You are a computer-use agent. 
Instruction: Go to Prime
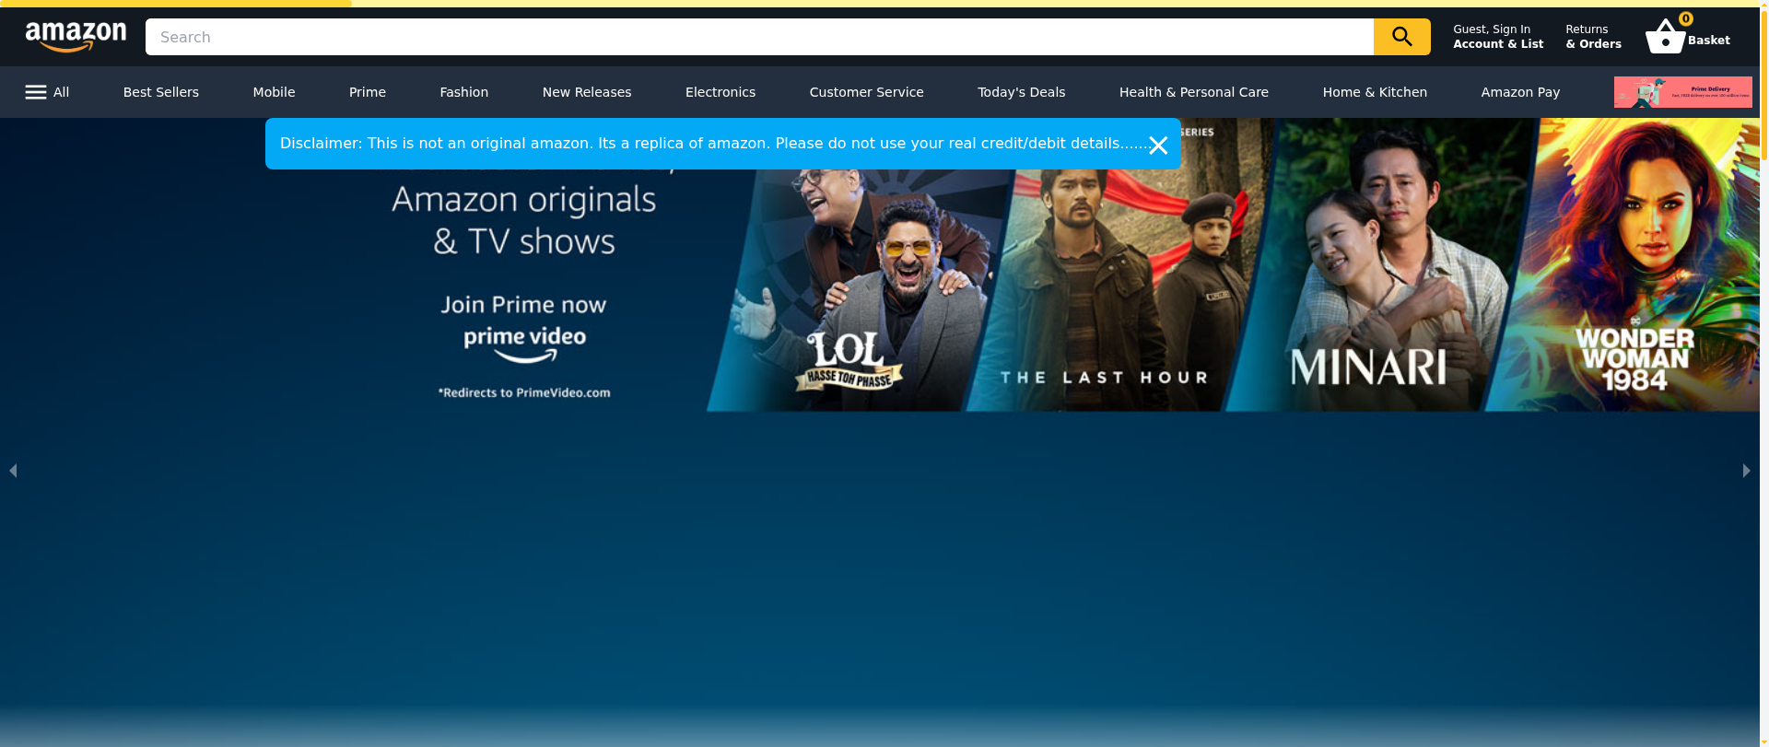point(368,92)
